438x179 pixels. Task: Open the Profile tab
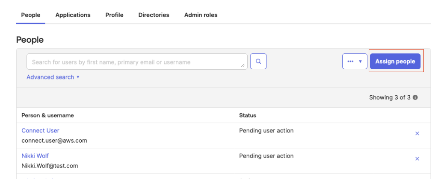click(114, 15)
